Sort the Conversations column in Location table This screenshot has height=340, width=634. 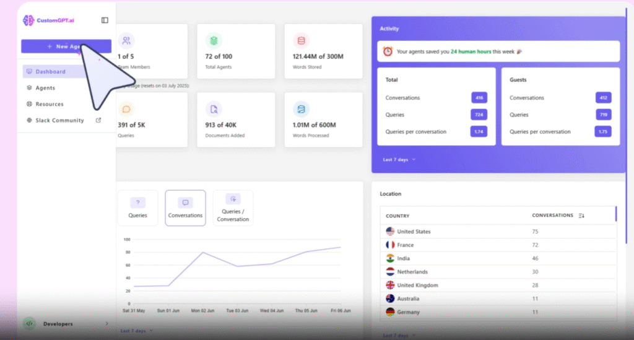pos(581,216)
